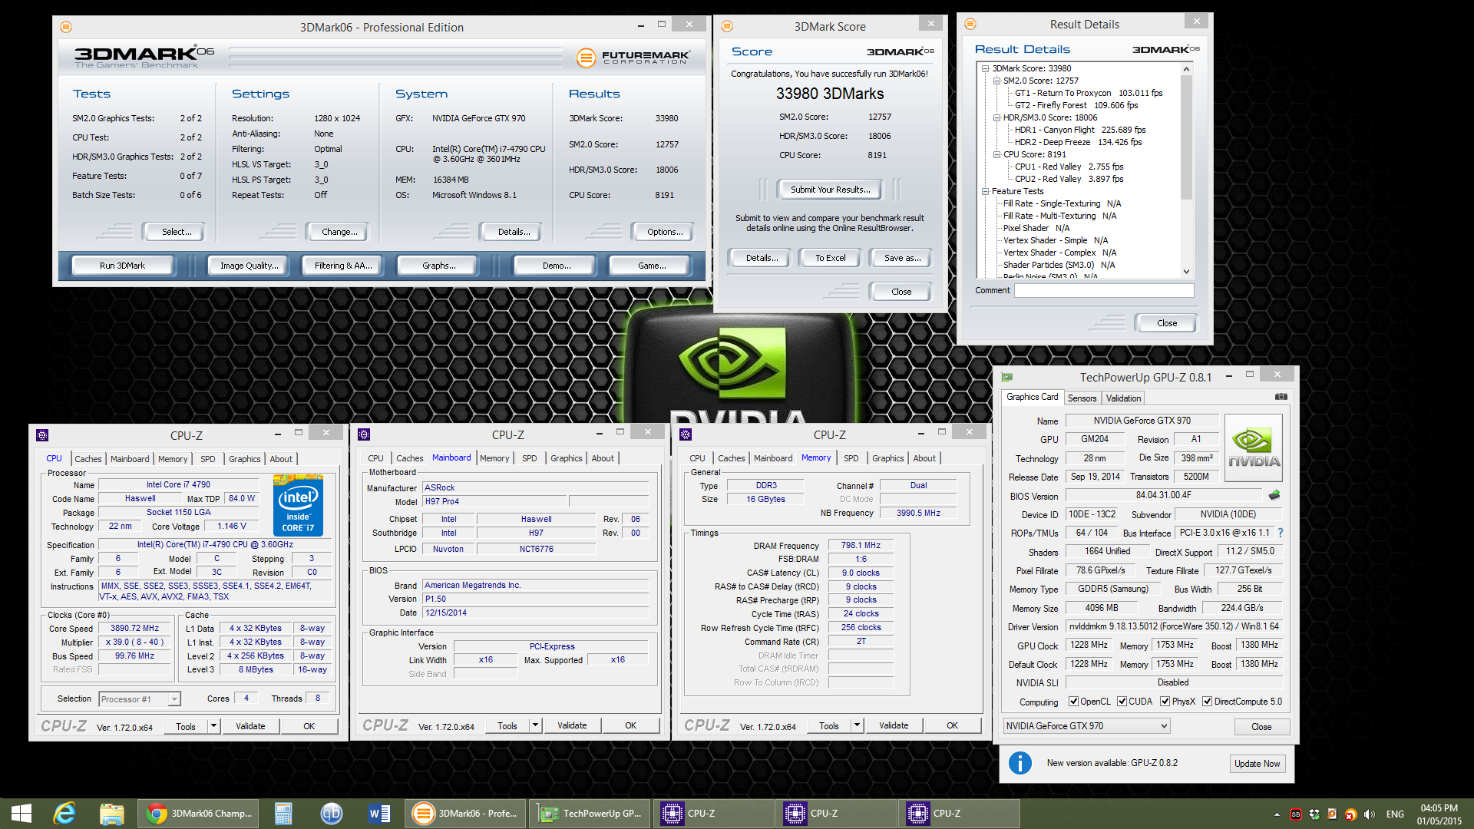
Task: Open the Processor #1 selection dropdown
Action: 140,699
